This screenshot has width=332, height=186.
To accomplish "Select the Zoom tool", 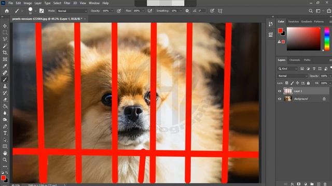I will 5,160.
